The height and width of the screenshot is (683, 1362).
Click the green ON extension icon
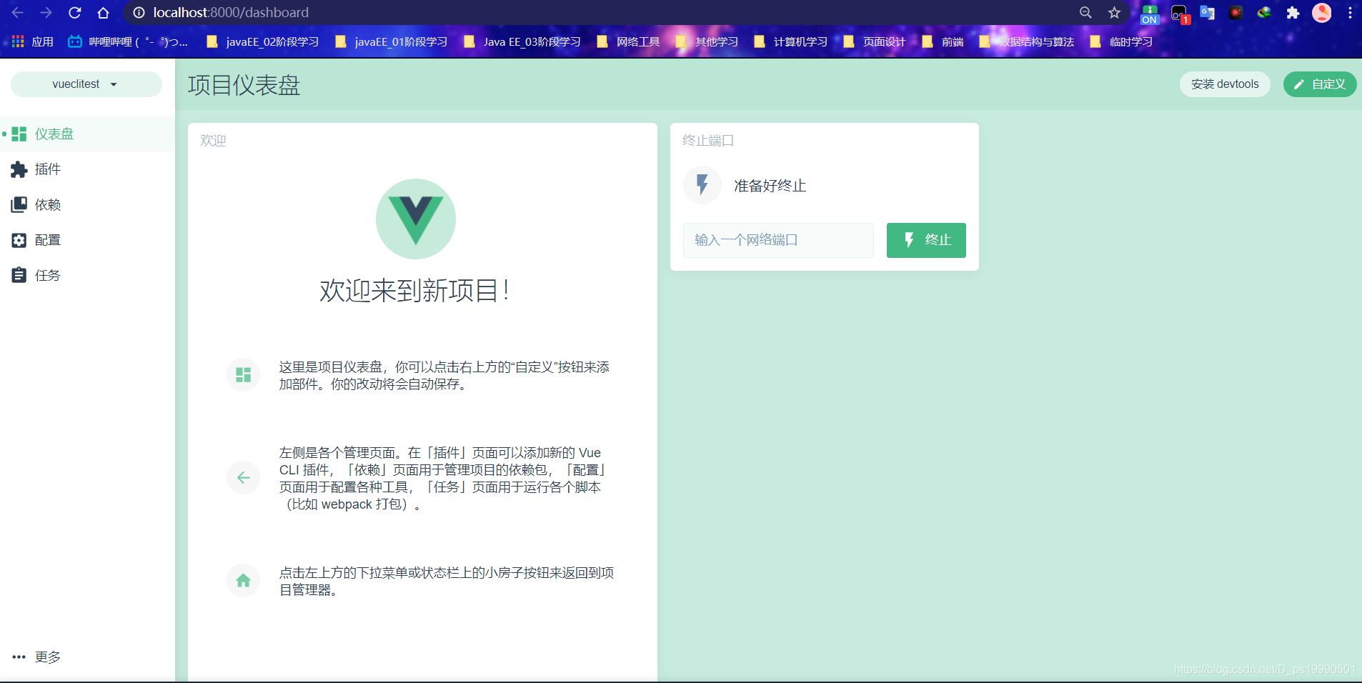pos(1150,14)
